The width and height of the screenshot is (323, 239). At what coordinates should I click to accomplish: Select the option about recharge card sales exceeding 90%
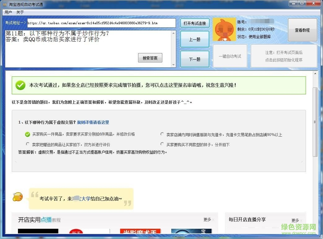[x=162, y=134]
